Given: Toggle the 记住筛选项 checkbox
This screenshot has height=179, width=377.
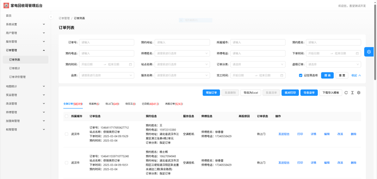Looking at the screenshot, I should pos(301,75).
